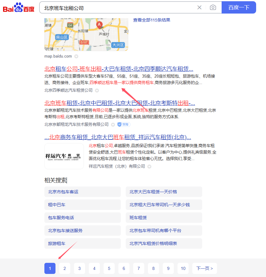Click the red A marker on the map

pyautogui.click(x=99, y=25)
